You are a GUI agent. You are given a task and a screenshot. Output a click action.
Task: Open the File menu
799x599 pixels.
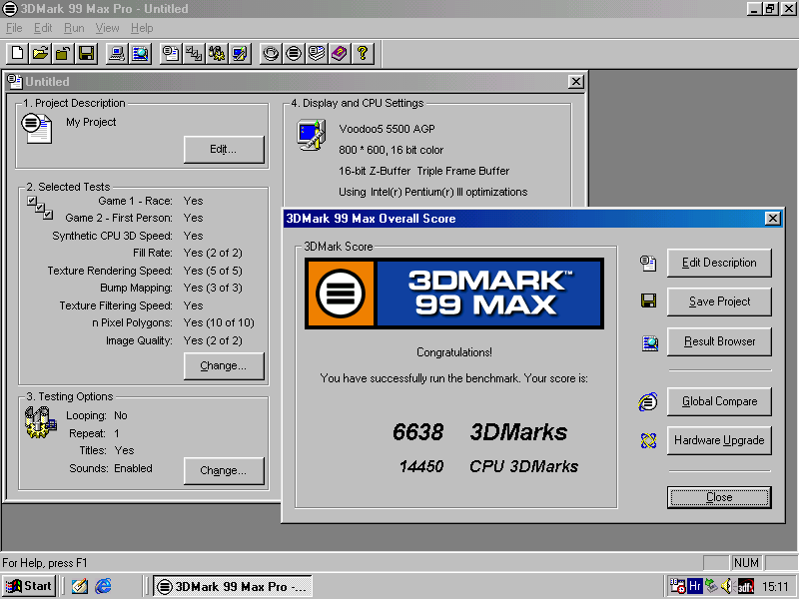(14, 28)
